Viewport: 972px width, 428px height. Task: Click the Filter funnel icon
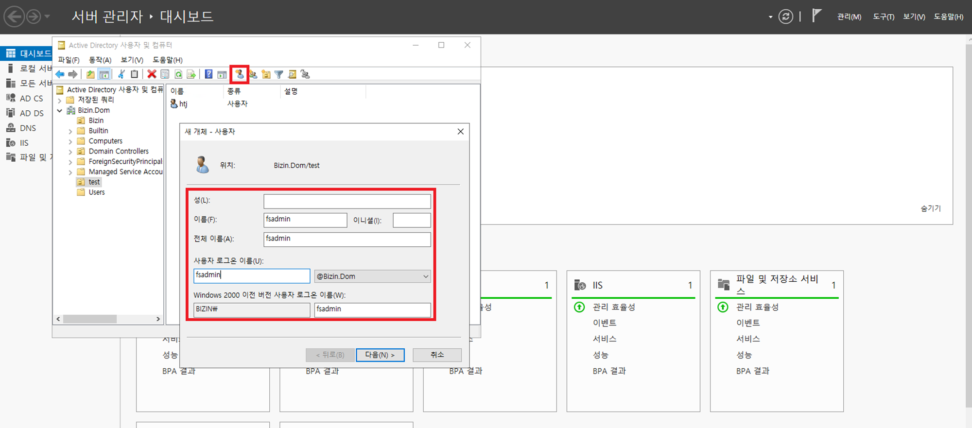(x=279, y=74)
